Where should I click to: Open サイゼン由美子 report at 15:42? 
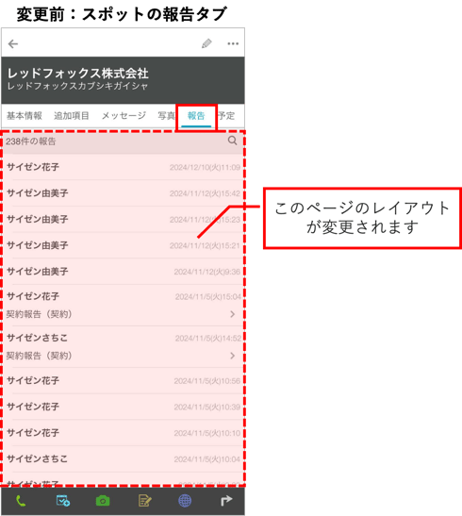124,193
